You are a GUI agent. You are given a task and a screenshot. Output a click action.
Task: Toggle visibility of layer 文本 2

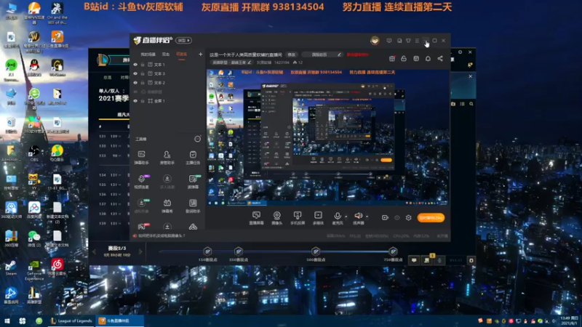pos(135,83)
